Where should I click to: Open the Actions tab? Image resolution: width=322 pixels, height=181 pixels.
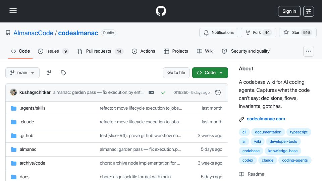click(143, 51)
